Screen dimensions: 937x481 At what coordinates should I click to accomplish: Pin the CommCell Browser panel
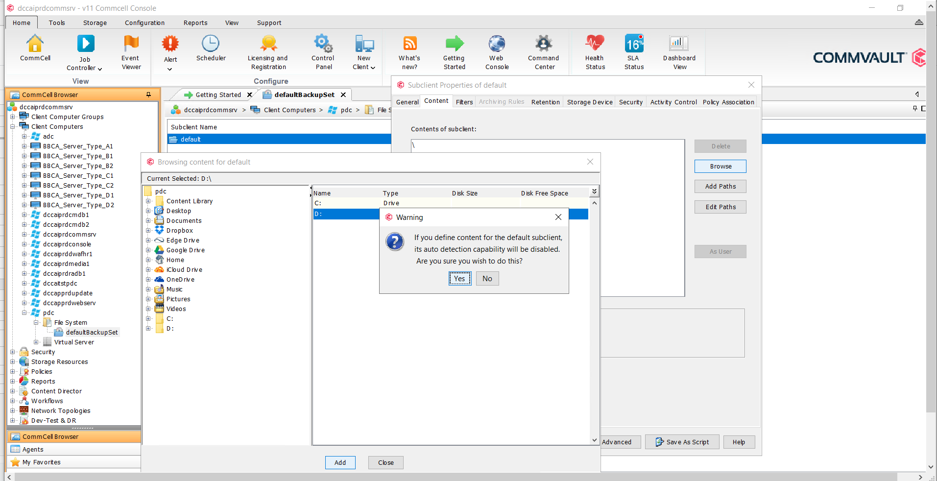[148, 95]
